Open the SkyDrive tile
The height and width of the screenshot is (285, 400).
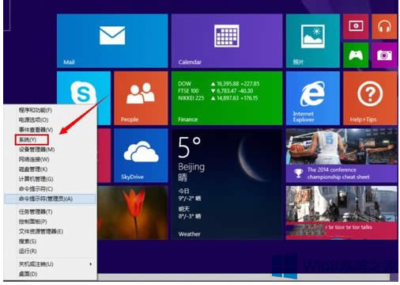[x=141, y=155]
